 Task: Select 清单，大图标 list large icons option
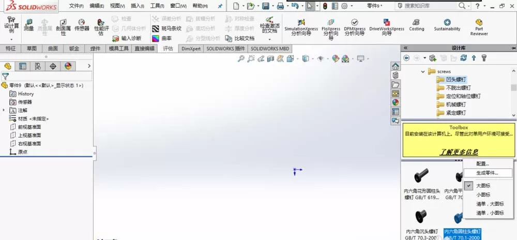click(x=490, y=204)
